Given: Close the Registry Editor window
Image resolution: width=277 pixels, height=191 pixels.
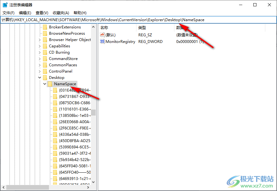Looking at the screenshot, I should 269,5.
